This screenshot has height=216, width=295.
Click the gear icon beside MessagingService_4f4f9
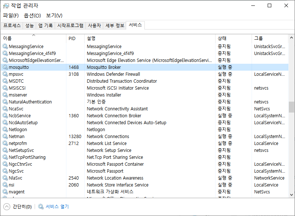5,53
